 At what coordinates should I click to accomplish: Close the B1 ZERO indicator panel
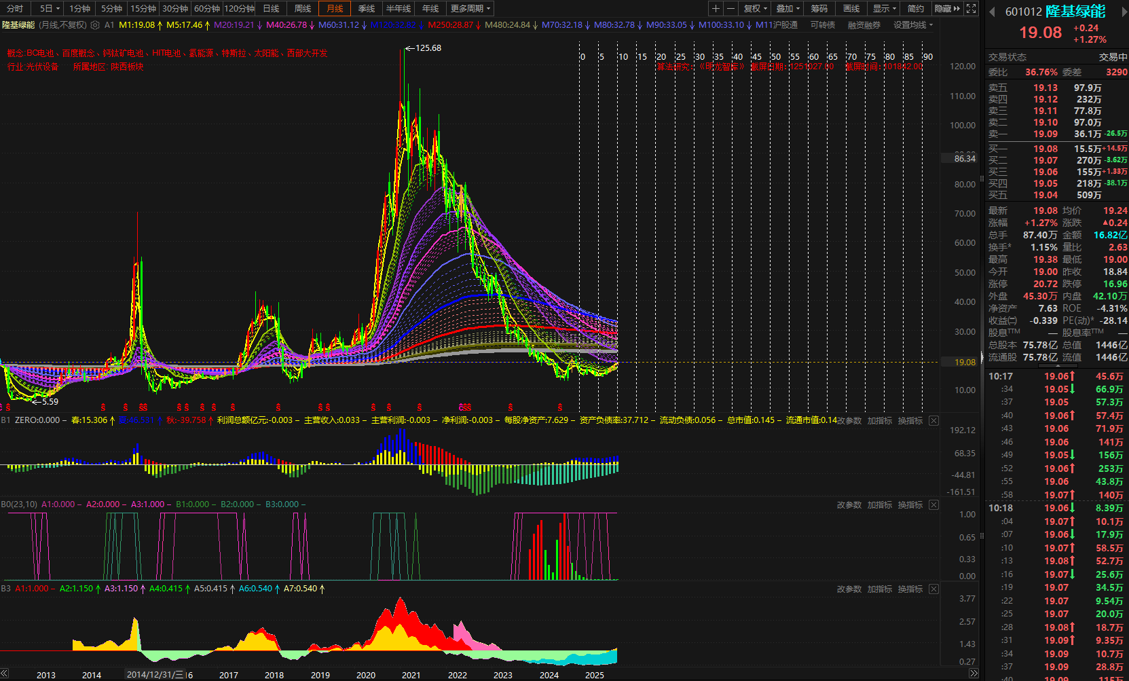point(933,421)
